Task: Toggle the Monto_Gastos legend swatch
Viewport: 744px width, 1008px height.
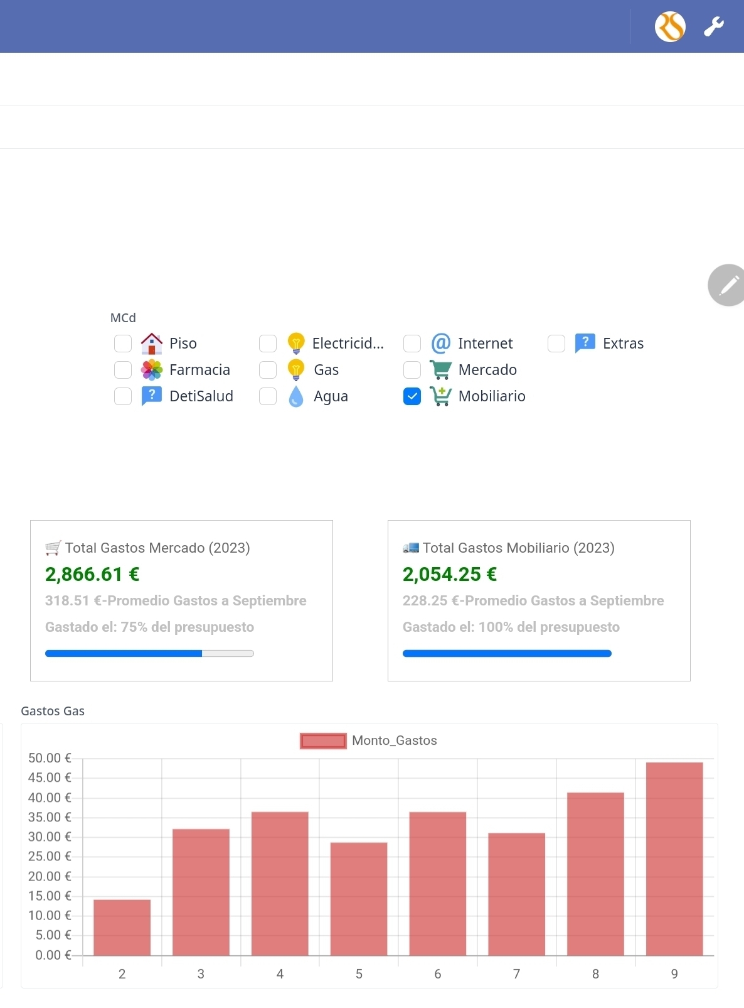Action: (323, 741)
